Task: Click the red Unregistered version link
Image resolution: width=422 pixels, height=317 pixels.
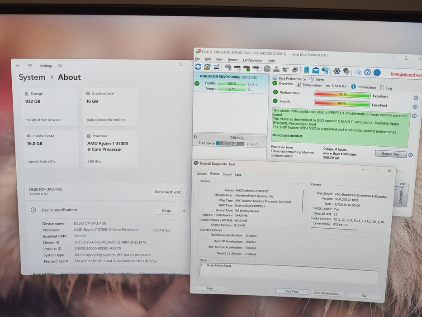Action: coord(406,74)
